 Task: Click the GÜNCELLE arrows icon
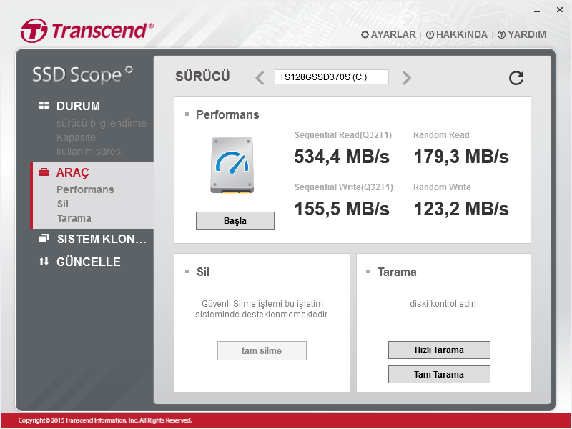pyautogui.click(x=44, y=261)
